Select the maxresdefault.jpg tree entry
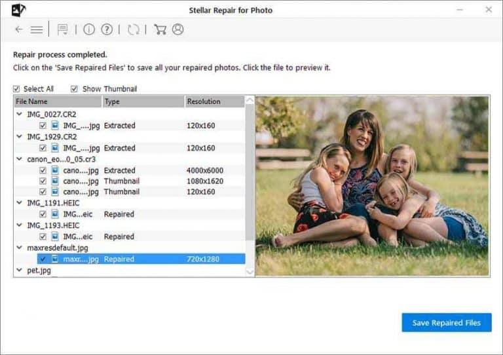Viewport: 503px width, 355px height. click(x=58, y=248)
